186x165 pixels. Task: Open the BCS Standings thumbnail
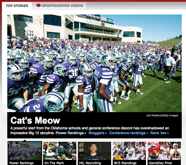point(129,151)
